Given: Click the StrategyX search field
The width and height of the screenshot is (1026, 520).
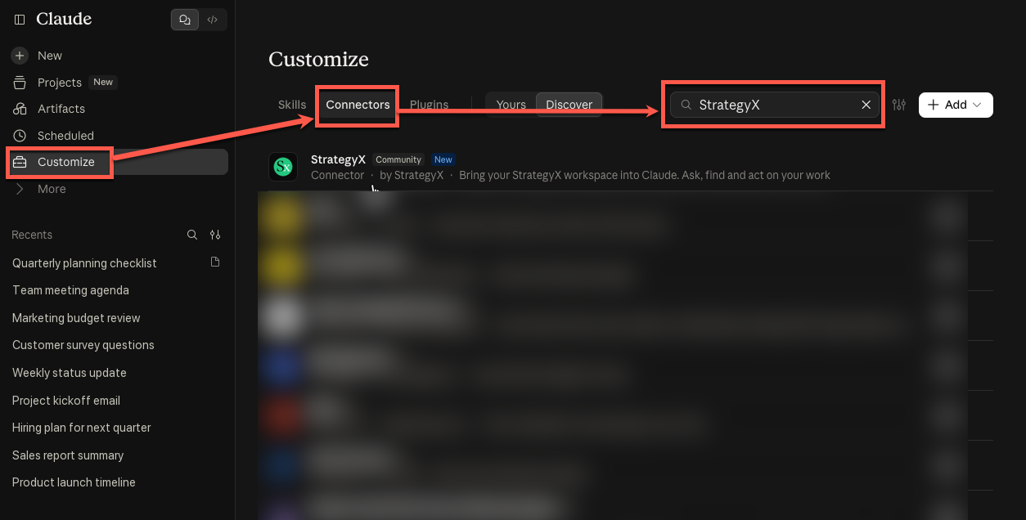Looking at the screenshot, I should 775,105.
